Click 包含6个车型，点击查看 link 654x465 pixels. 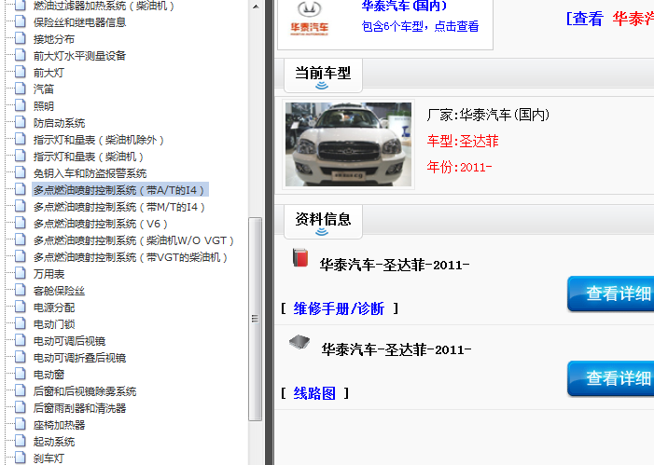click(x=420, y=26)
